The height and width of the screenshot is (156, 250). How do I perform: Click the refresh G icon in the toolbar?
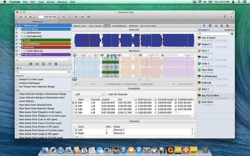pyautogui.click(x=224, y=17)
